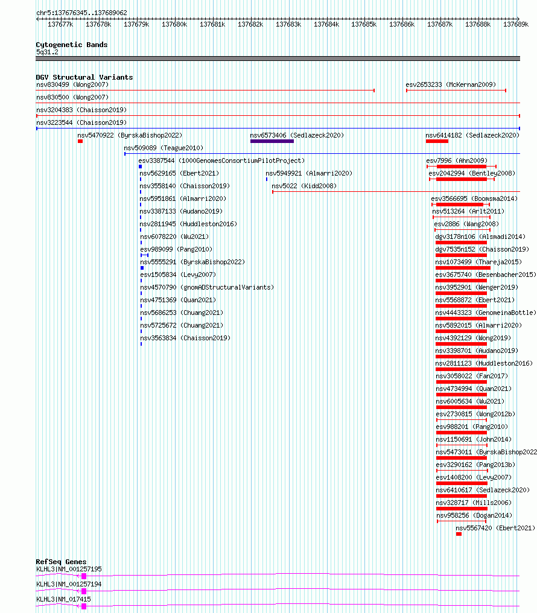Open the nsv5686253 (Chuang2021) label
Viewport: 537px width, 613px height.
[x=182, y=313]
